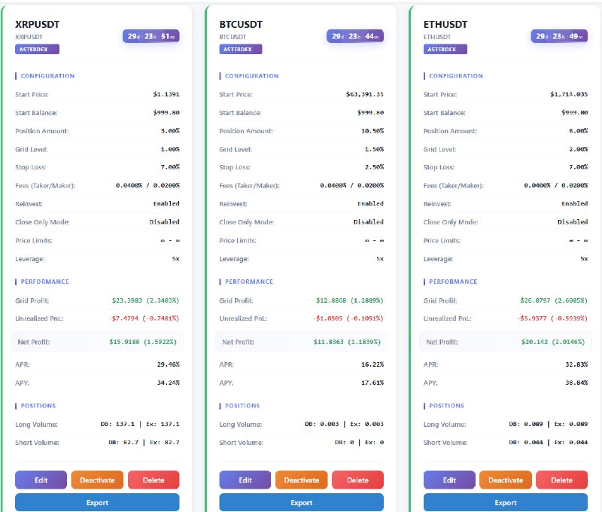
Task: Deactivate the ETHUSDT bot
Action: (506, 480)
